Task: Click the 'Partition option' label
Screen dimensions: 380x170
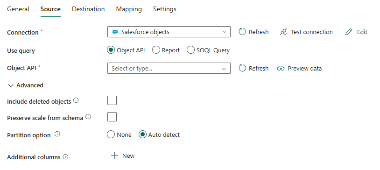Action: coord(29,135)
